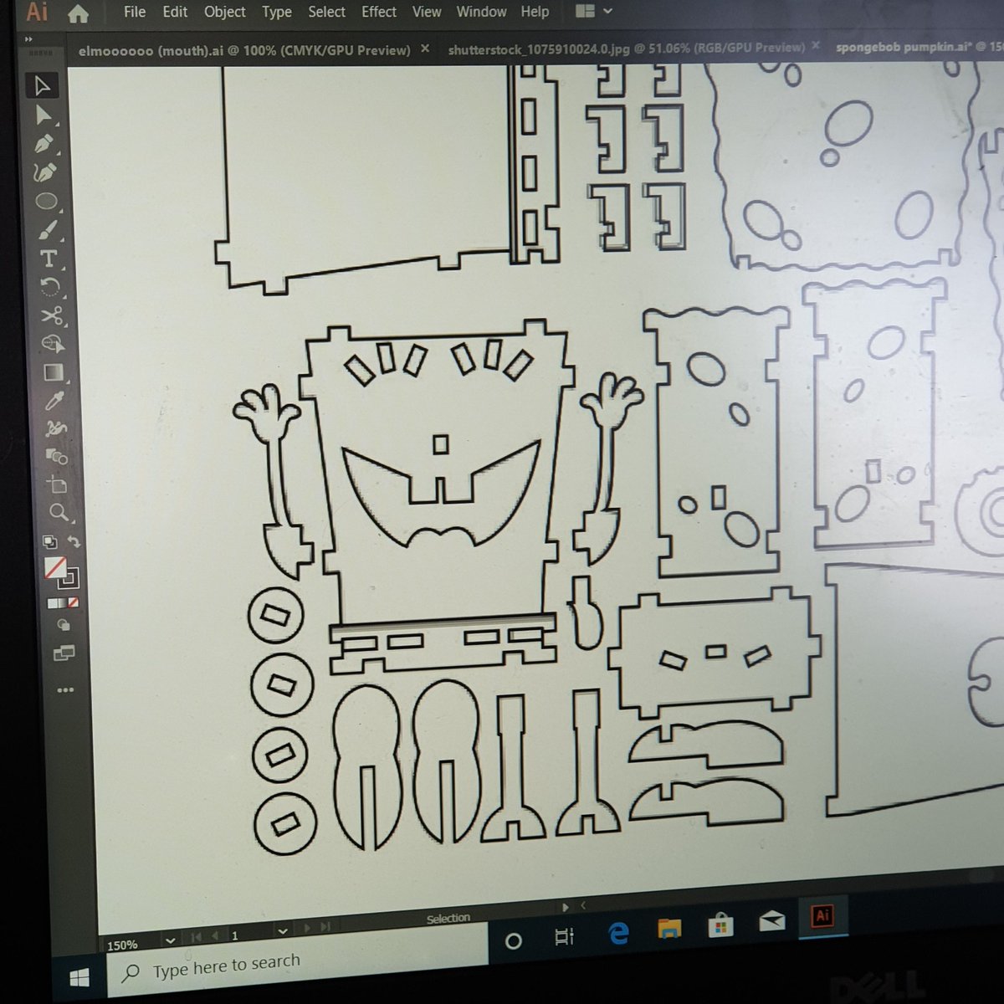Click Default Fill and Stroke icon
The width and height of the screenshot is (1004, 1004).
pyautogui.click(x=49, y=541)
